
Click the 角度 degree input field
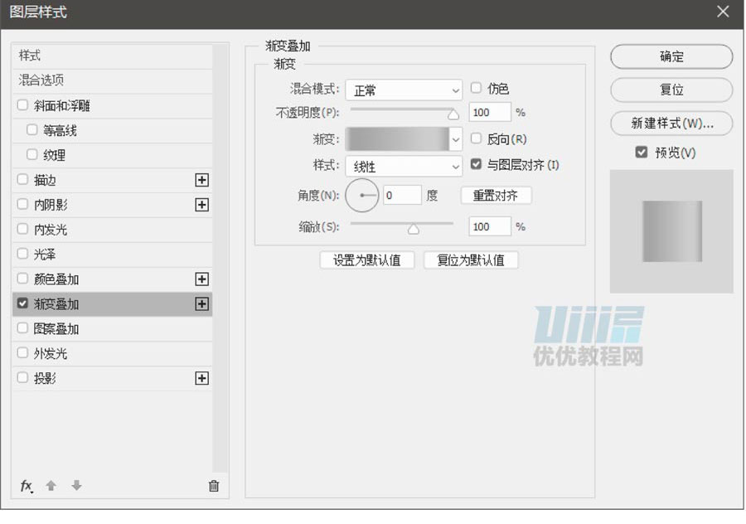(403, 195)
